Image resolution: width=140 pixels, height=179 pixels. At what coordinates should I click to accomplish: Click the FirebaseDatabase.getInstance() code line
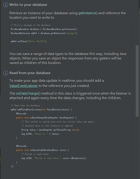tap(44, 29)
